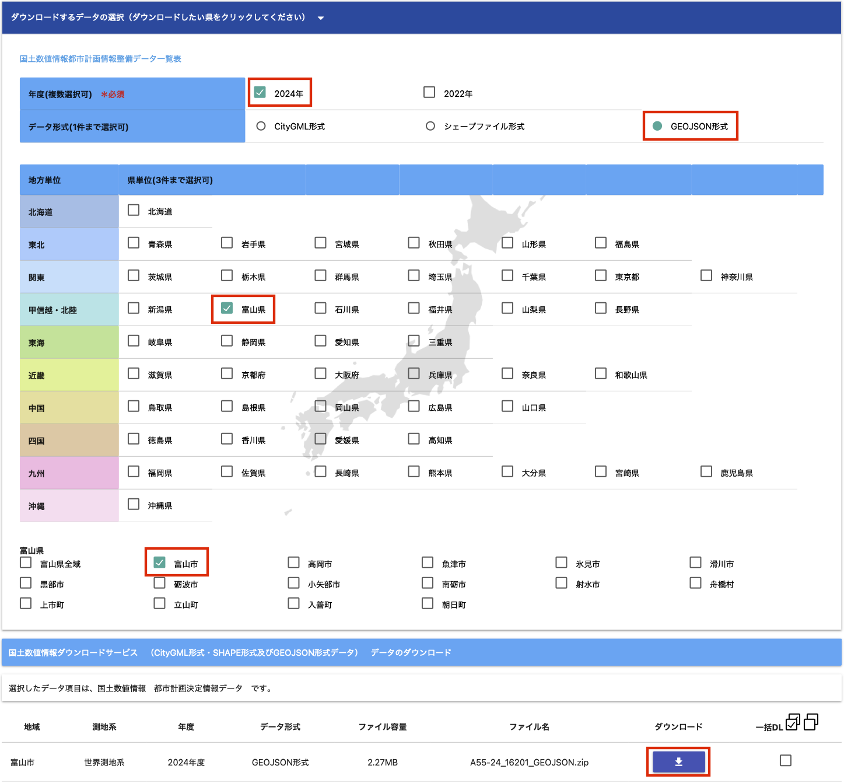This screenshot has width=844, height=783.
Task: Tick the 高岡市 checkbox
Action: [293, 562]
